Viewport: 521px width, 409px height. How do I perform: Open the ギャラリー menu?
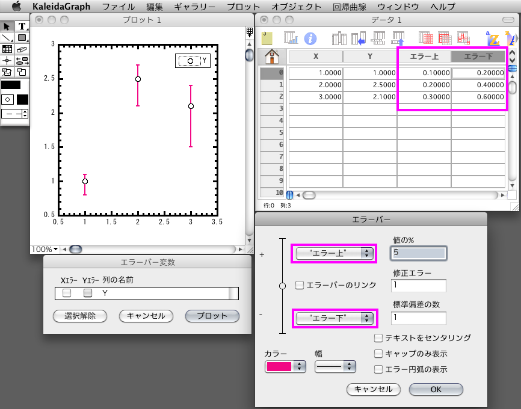click(x=194, y=6)
